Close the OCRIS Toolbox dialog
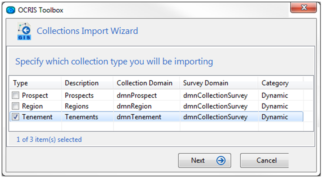323x178 pixels. click(304, 8)
